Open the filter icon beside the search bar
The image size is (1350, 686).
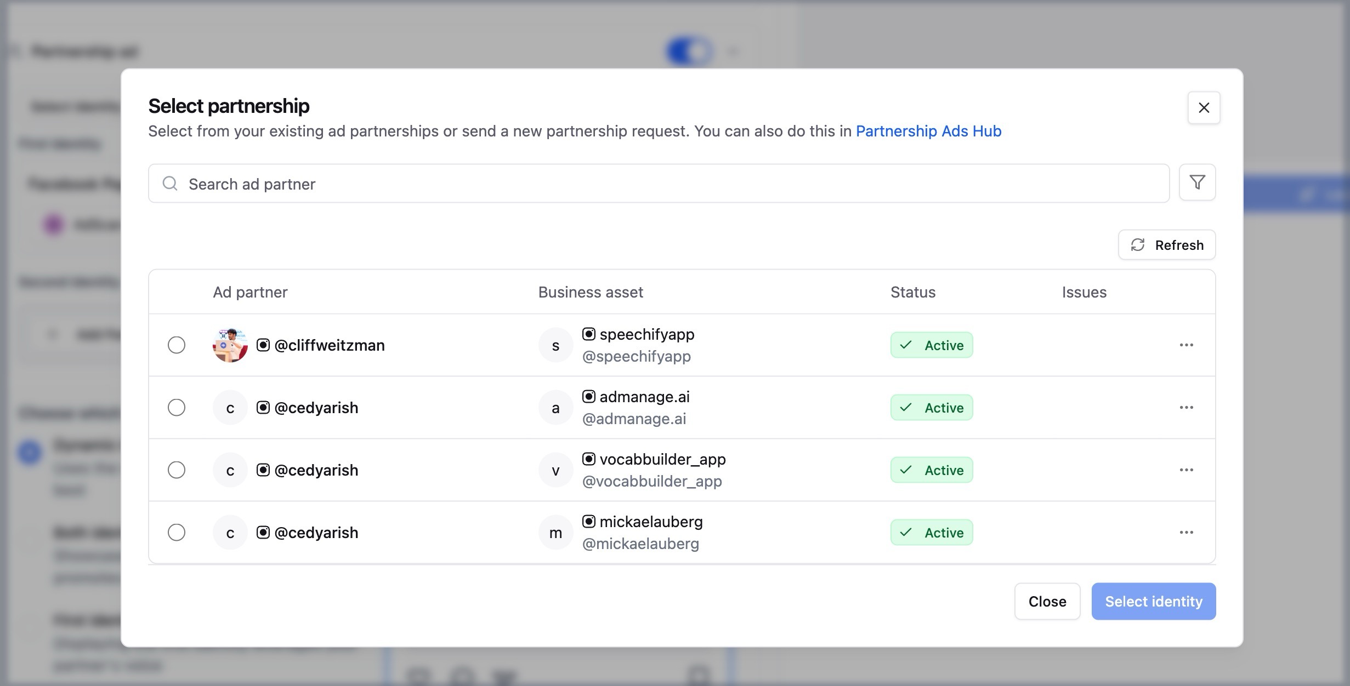pyautogui.click(x=1197, y=182)
